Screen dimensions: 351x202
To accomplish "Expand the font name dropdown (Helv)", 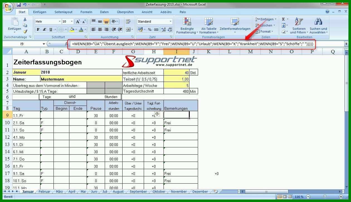I will [60, 21].
